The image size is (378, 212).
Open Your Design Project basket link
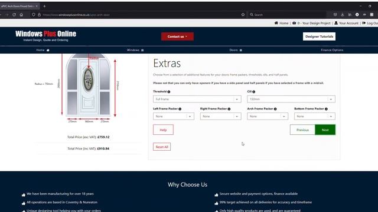point(314,23)
